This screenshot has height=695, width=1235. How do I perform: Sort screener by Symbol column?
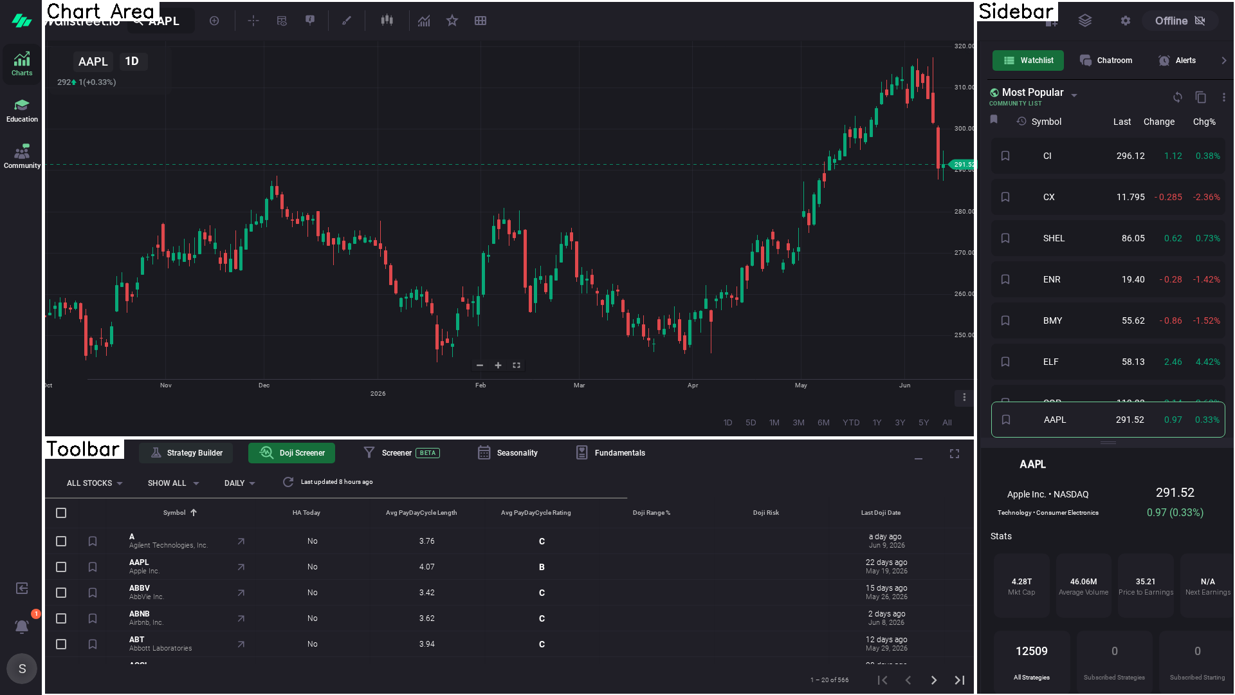pyautogui.click(x=180, y=513)
